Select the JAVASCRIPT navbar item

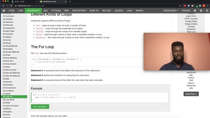click(x=33, y=10)
